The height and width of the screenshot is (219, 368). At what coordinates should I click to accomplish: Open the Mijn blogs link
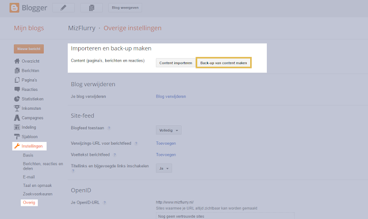click(29, 28)
